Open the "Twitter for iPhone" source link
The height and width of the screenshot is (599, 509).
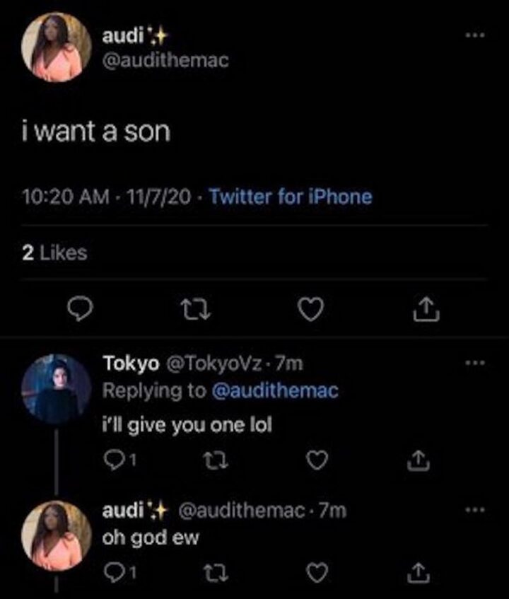pyautogui.click(x=291, y=197)
